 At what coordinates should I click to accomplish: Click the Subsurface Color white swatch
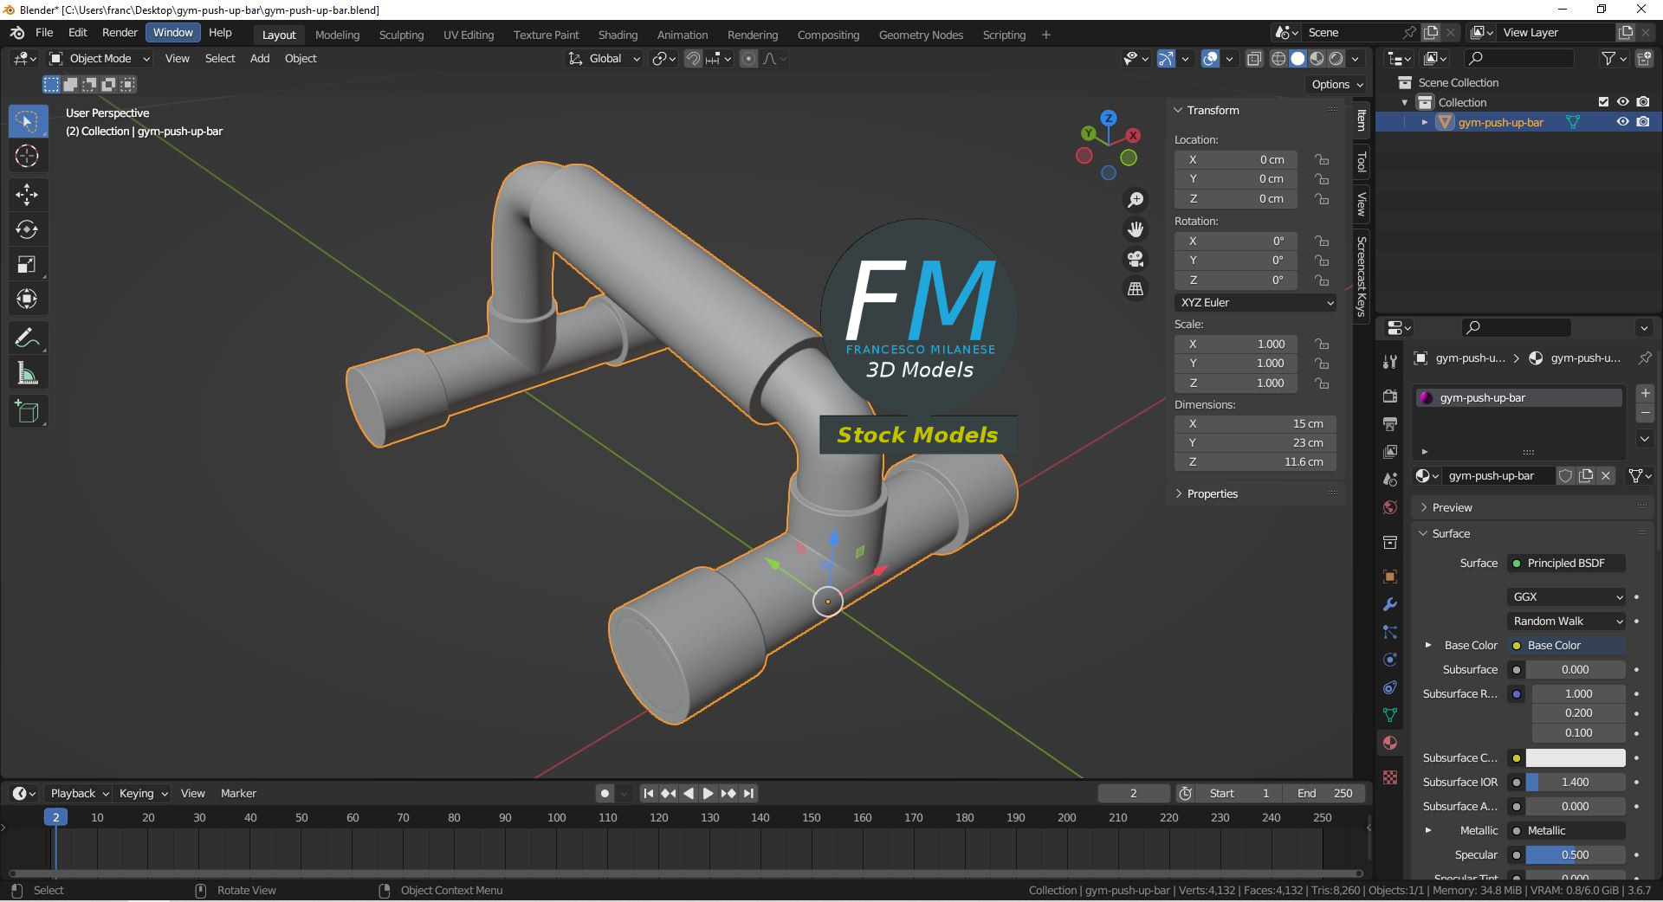point(1576,757)
